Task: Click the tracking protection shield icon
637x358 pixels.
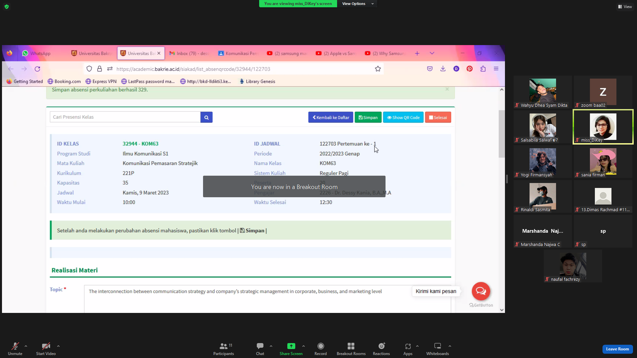Action: coord(89,69)
